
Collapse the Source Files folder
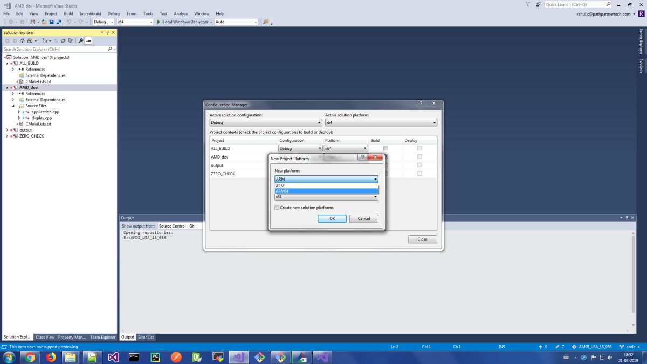tap(13, 106)
